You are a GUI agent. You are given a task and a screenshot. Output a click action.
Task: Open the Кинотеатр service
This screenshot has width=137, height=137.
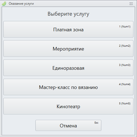(x=68, y=106)
